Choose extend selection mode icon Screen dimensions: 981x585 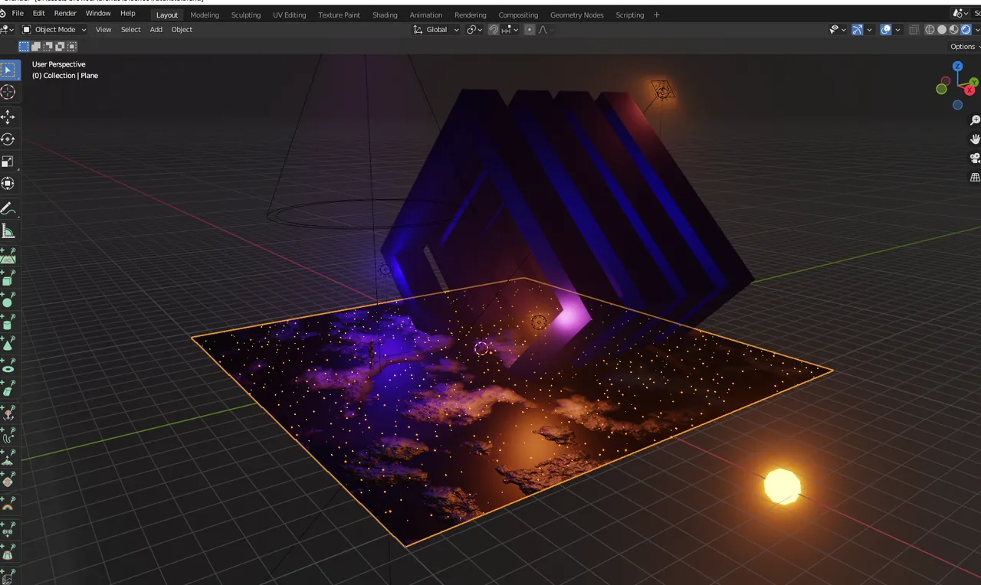(36, 47)
